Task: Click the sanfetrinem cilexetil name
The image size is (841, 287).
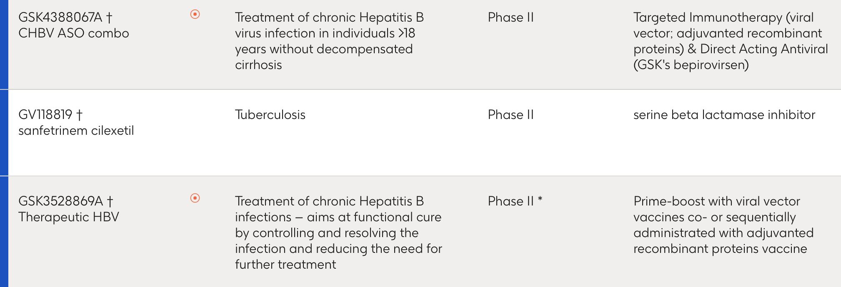Action: [76, 131]
